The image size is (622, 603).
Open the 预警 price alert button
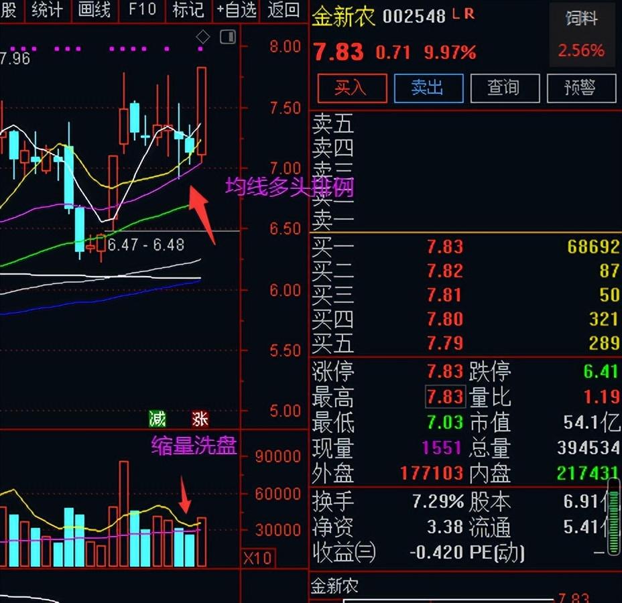(x=580, y=88)
